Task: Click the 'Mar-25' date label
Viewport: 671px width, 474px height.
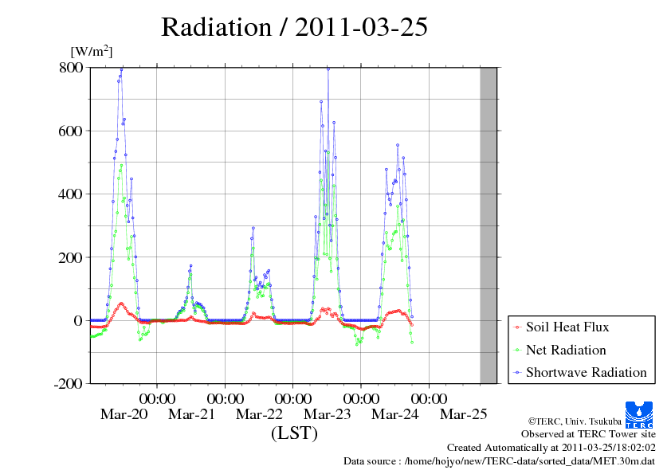Action: tap(464, 414)
